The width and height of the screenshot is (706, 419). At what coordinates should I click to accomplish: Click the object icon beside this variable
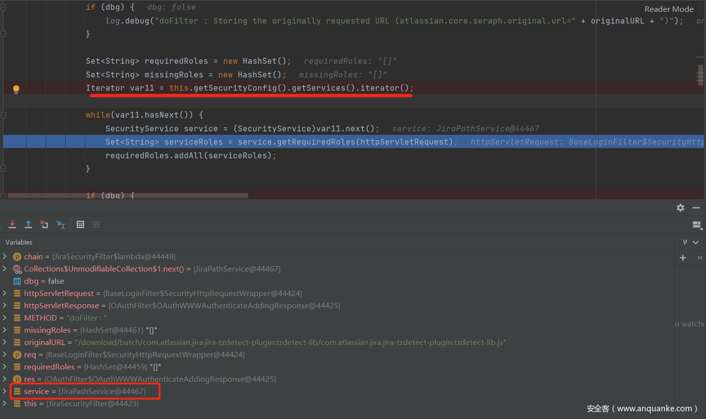coord(17,404)
